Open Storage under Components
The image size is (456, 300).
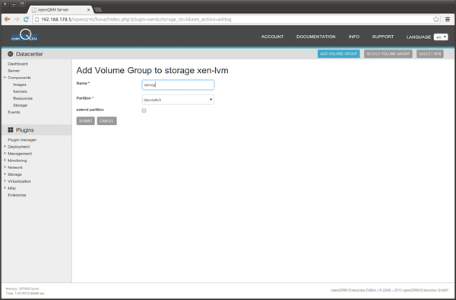pyautogui.click(x=20, y=105)
